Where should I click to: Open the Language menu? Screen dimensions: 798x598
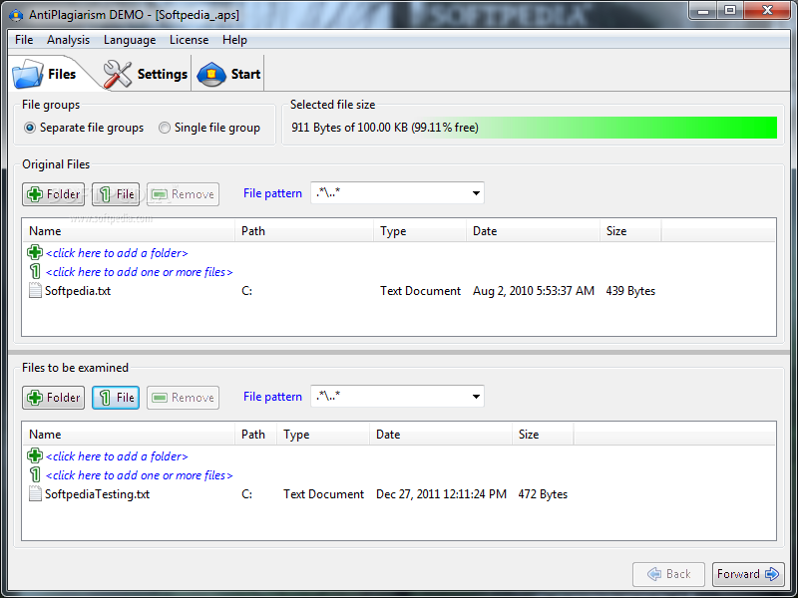tap(130, 40)
